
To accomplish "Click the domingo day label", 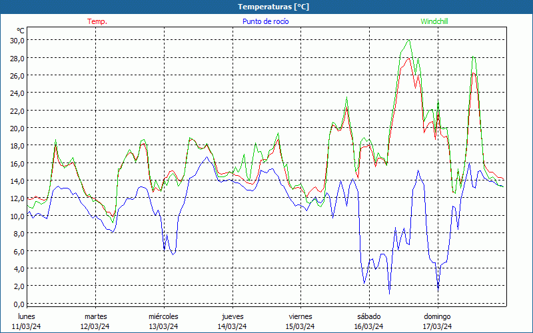I will tap(437, 316).
